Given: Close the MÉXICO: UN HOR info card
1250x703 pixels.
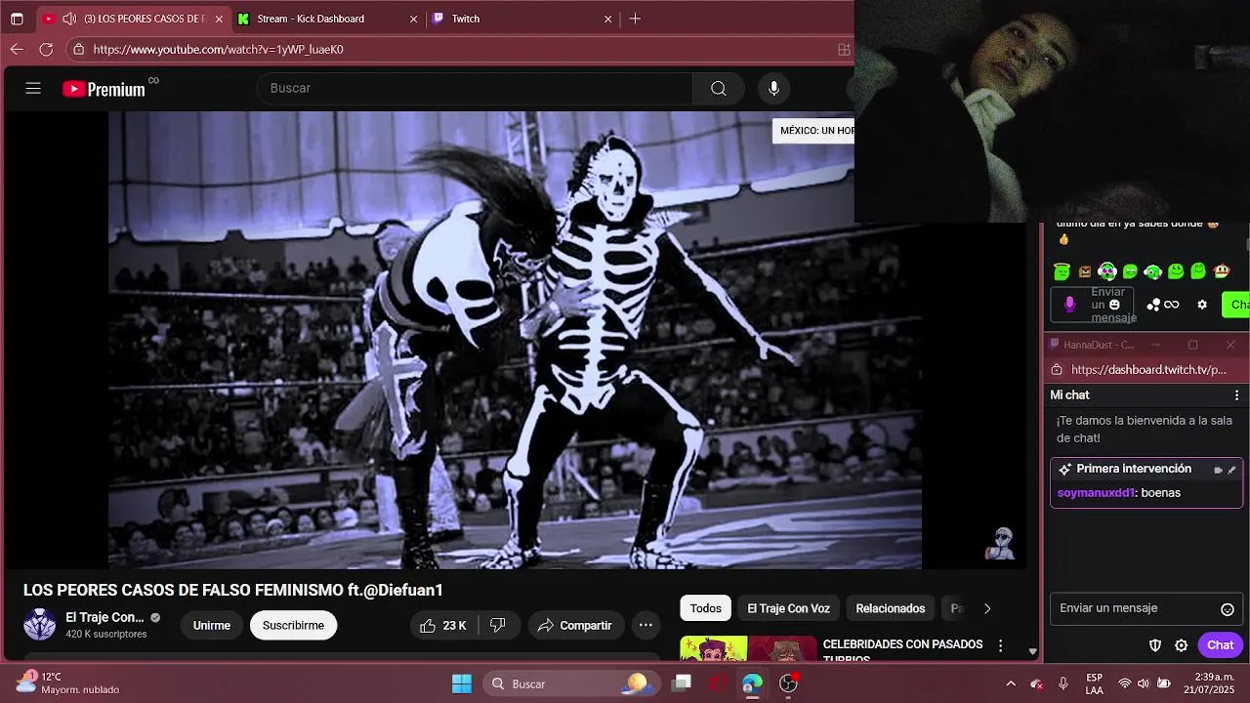Looking at the screenshot, I should point(812,131).
